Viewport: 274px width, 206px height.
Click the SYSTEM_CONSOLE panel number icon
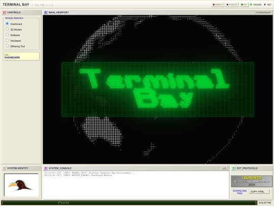(x=46, y=168)
